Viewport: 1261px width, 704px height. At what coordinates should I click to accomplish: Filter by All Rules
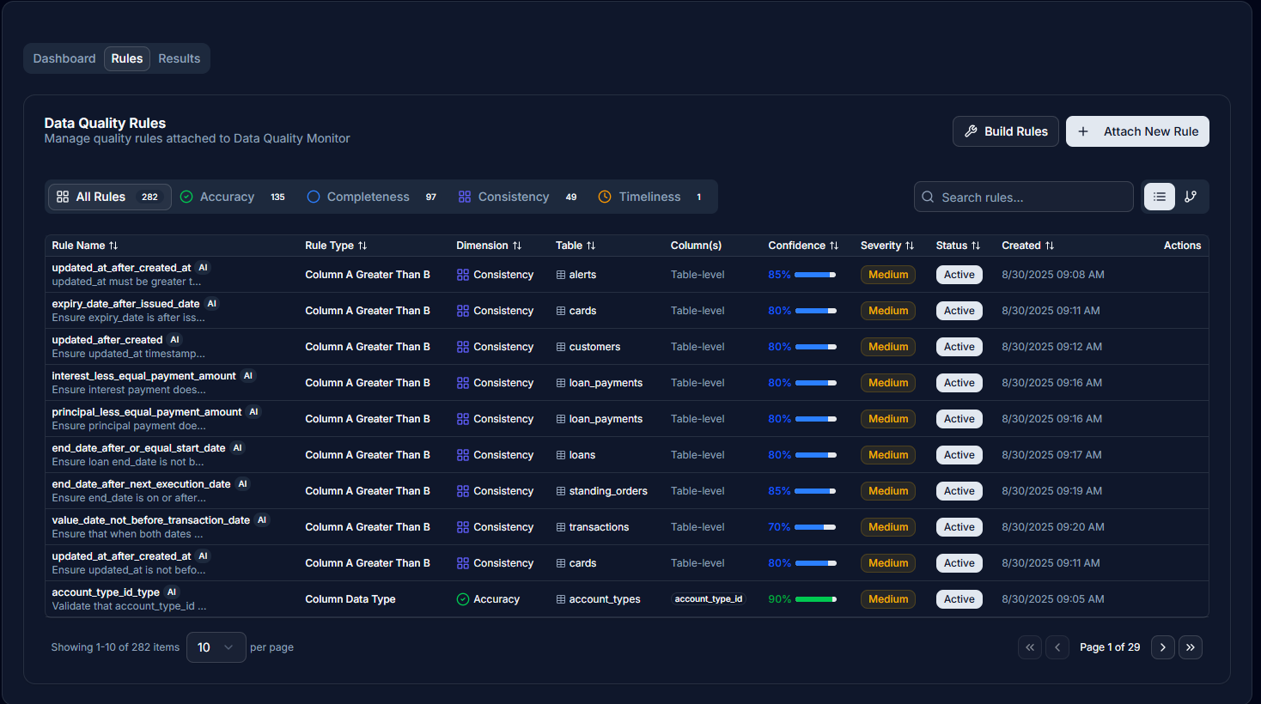(x=109, y=197)
